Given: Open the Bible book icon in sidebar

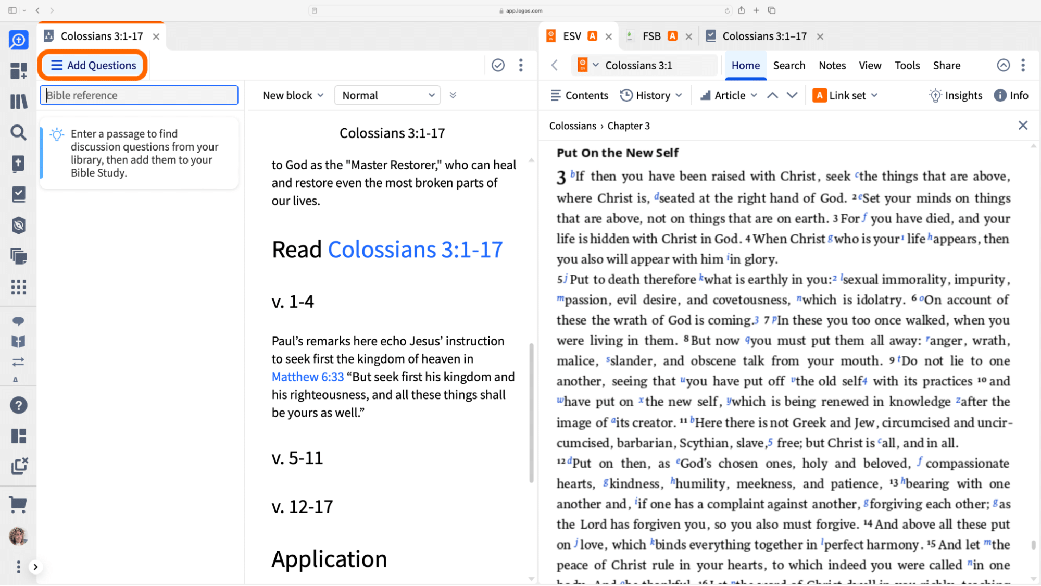Looking at the screenshot, I should click(18, 164).
